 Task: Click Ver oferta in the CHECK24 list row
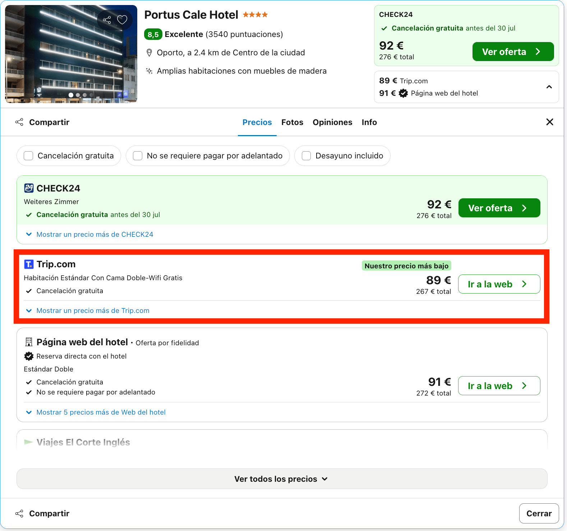(x=499, y=208)
